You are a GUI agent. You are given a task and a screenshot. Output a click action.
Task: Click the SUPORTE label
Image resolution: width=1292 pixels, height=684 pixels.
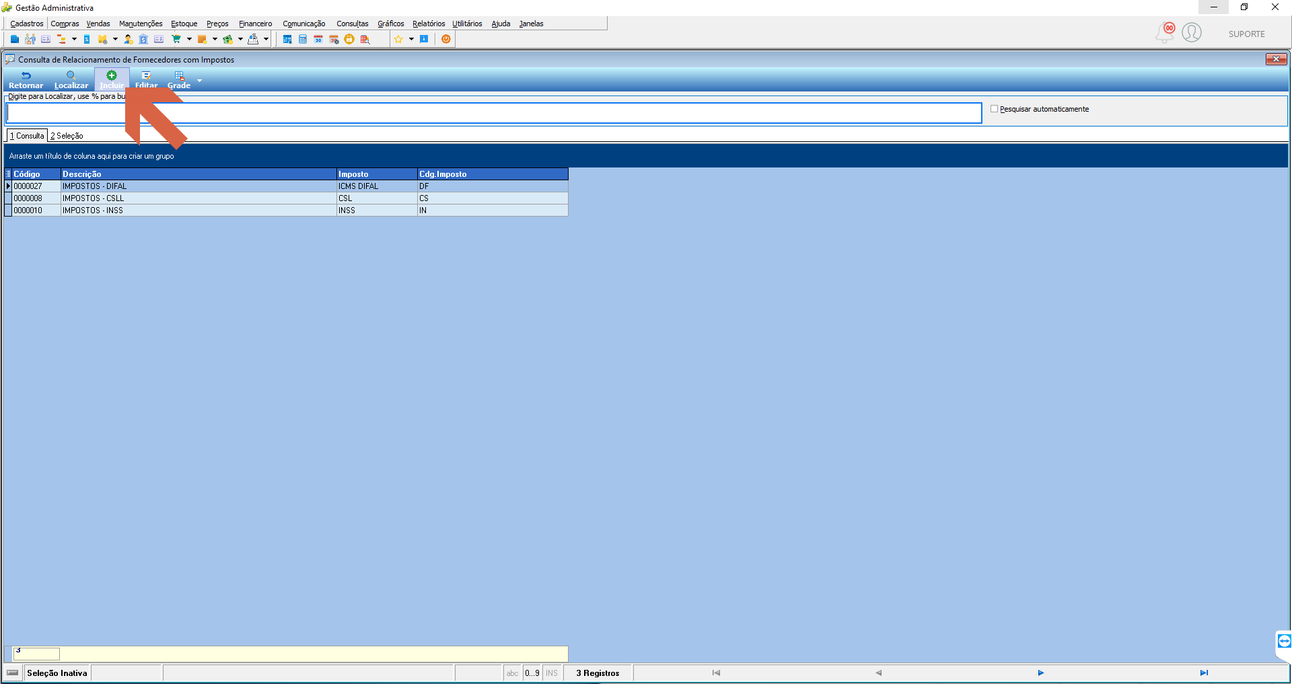click(x=1246, y=34)
